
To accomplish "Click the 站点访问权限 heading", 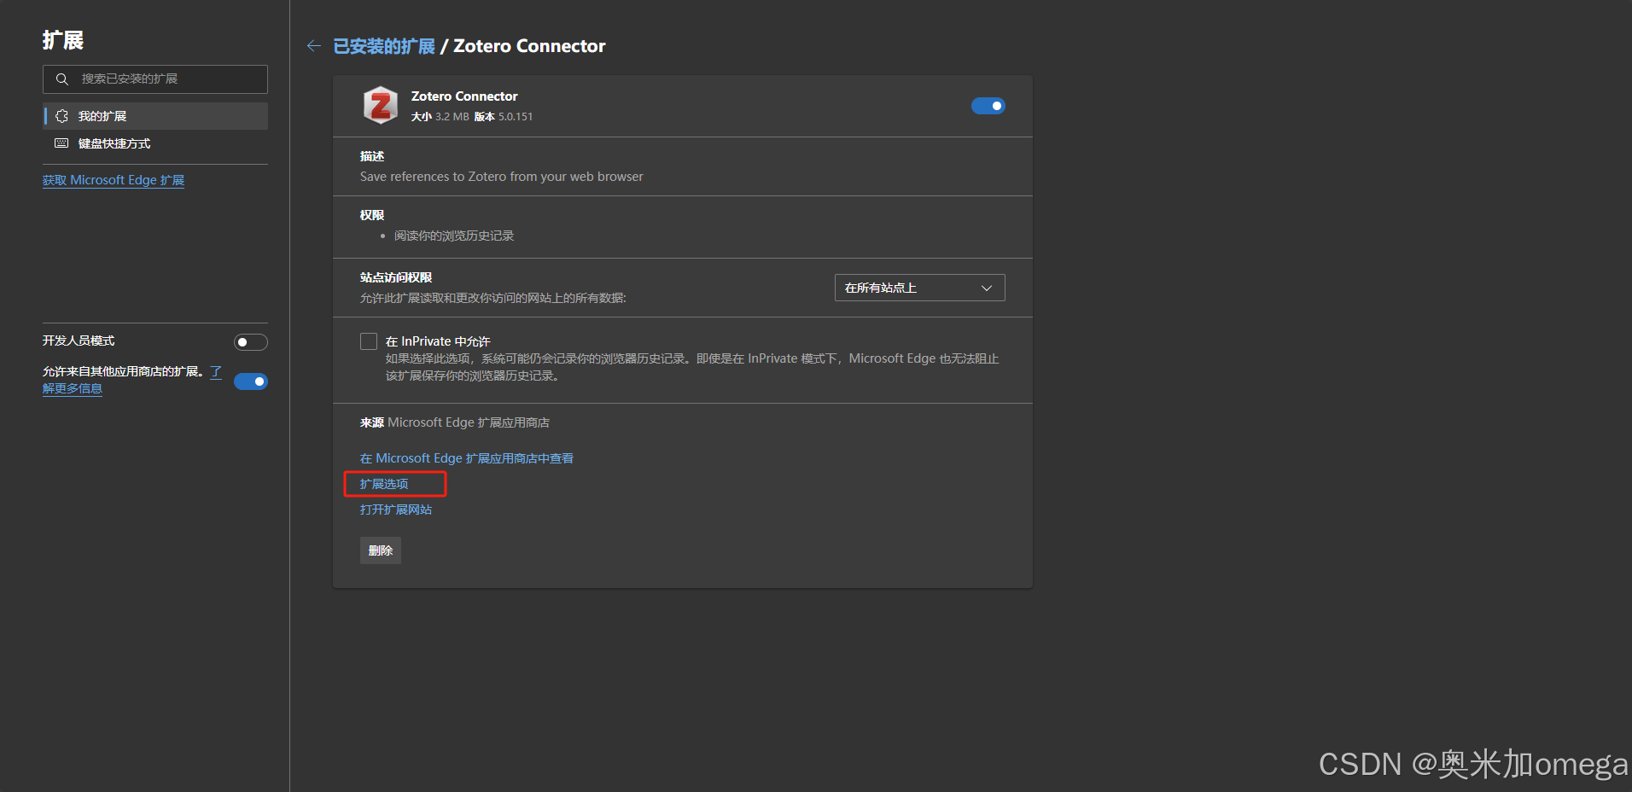I will click(x=396, y=277).
